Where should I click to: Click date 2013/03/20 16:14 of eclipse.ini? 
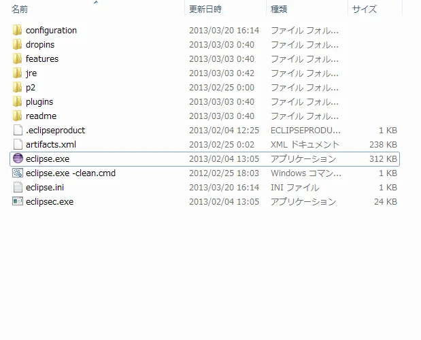click(224, 187)
